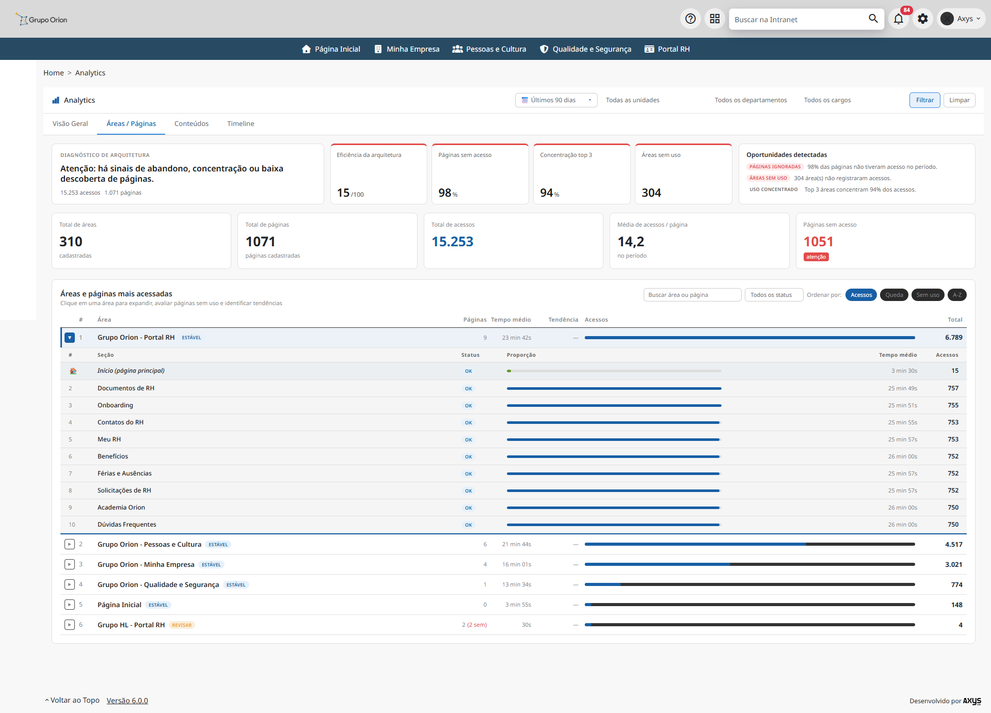Expand Grupo Orion - Pessoas e Cultura row
991x713 pixels.
pos(70,544)
